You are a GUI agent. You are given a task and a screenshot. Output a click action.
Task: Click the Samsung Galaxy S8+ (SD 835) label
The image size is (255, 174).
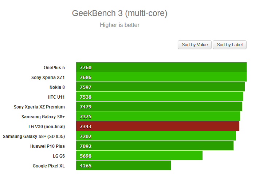click(x=34, y=136)
